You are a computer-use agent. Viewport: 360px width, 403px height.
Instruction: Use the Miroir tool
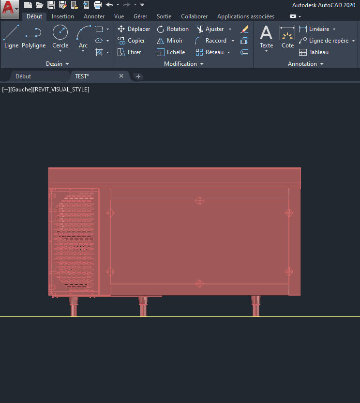tap(170, 41)
